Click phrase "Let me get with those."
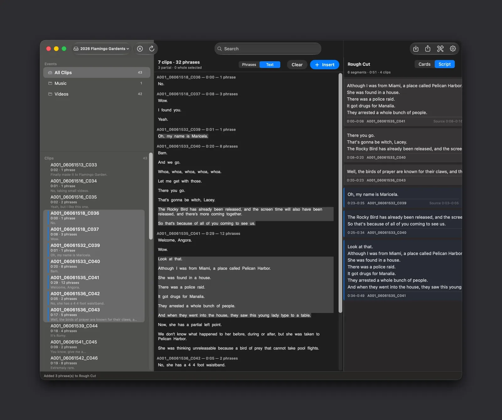The height and width of the screenshot is (420, 502). pos(180,181)
